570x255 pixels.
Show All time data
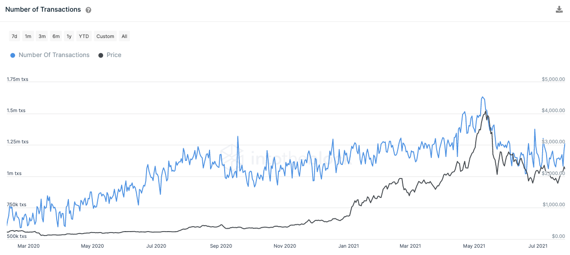pyautogui.click(x=125, y=36)
